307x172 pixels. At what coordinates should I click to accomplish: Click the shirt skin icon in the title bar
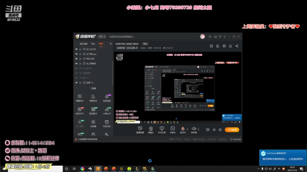220,37
